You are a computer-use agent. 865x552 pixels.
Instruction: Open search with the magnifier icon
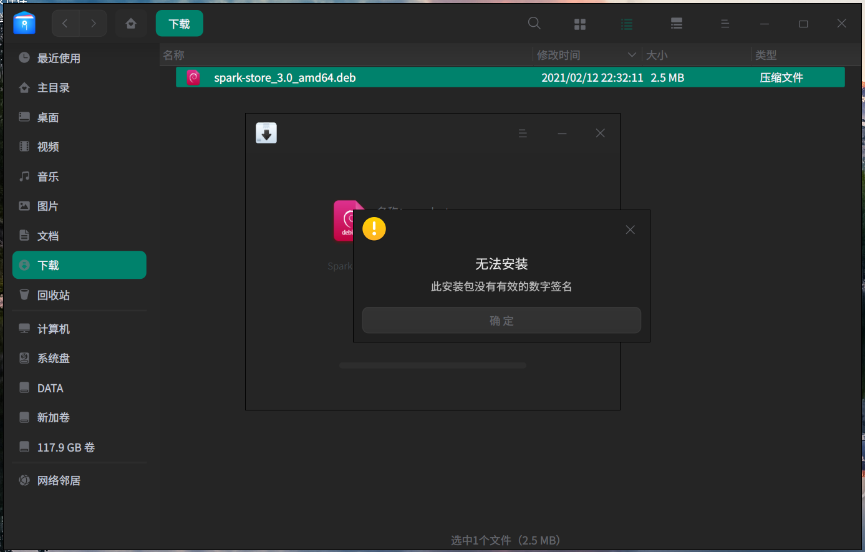[x=534, y=23]
